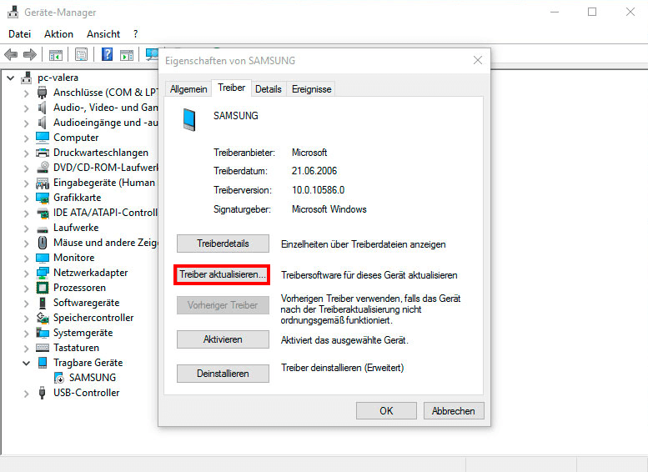Screen dimensions: 648x472
Task: Select the SAMSUNG entry under Tragbare Geräte
Action: (93, 378)
